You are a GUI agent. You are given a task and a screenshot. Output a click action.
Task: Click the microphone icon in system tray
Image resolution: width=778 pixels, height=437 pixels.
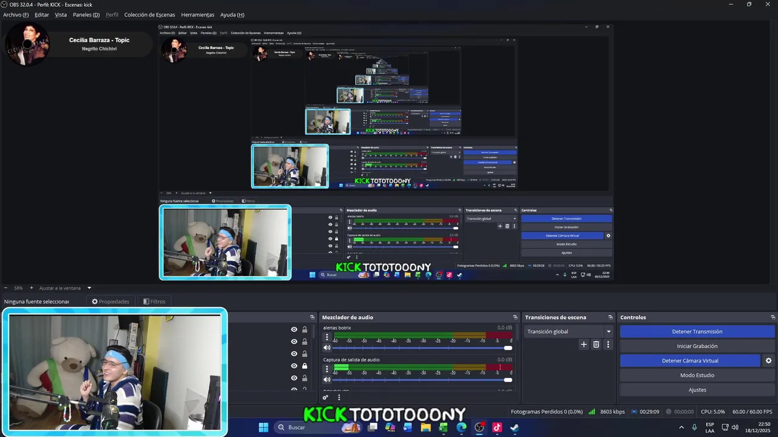click(x=694, y=427)
